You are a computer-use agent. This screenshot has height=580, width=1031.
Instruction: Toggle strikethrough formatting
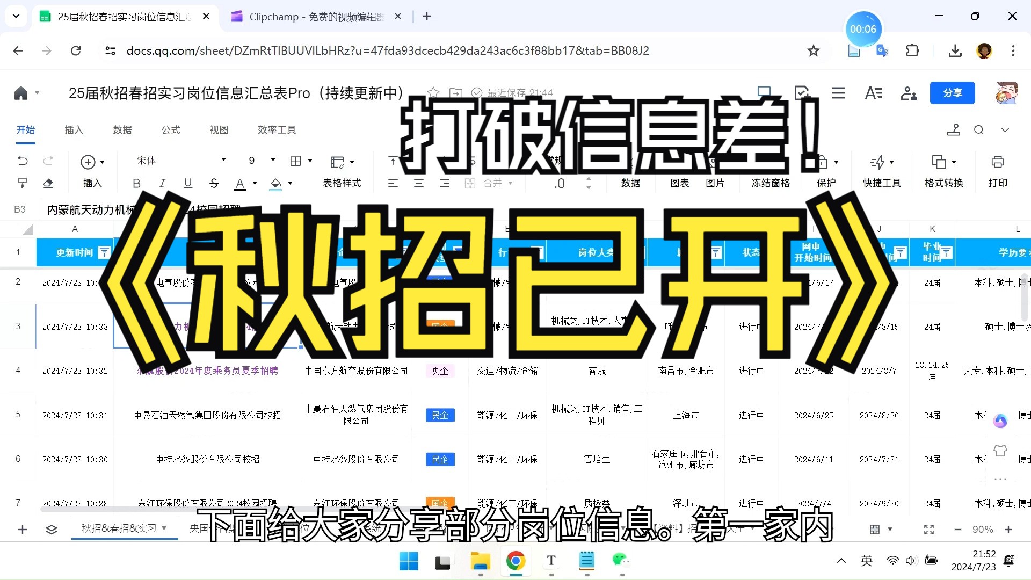[214, 183]
